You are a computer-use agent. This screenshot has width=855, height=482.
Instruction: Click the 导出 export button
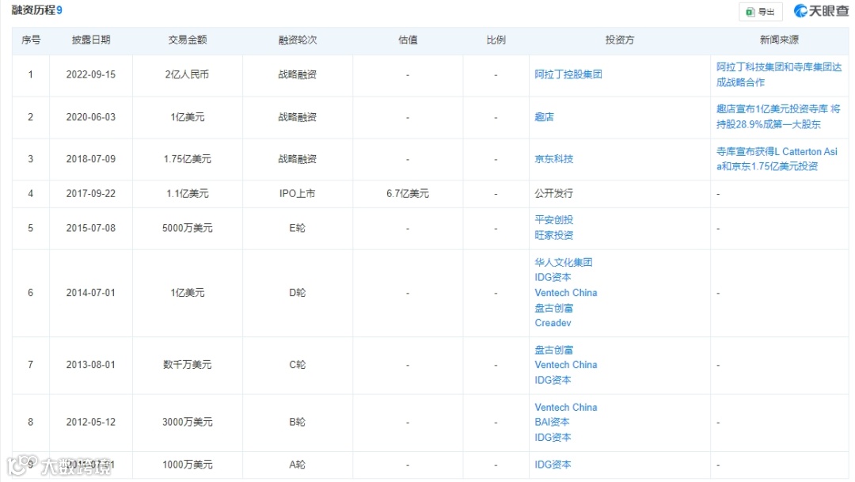[x=761, y=11]
